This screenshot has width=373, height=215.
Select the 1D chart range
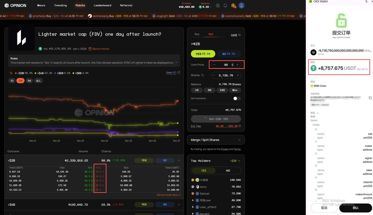[x=12, y=81]
